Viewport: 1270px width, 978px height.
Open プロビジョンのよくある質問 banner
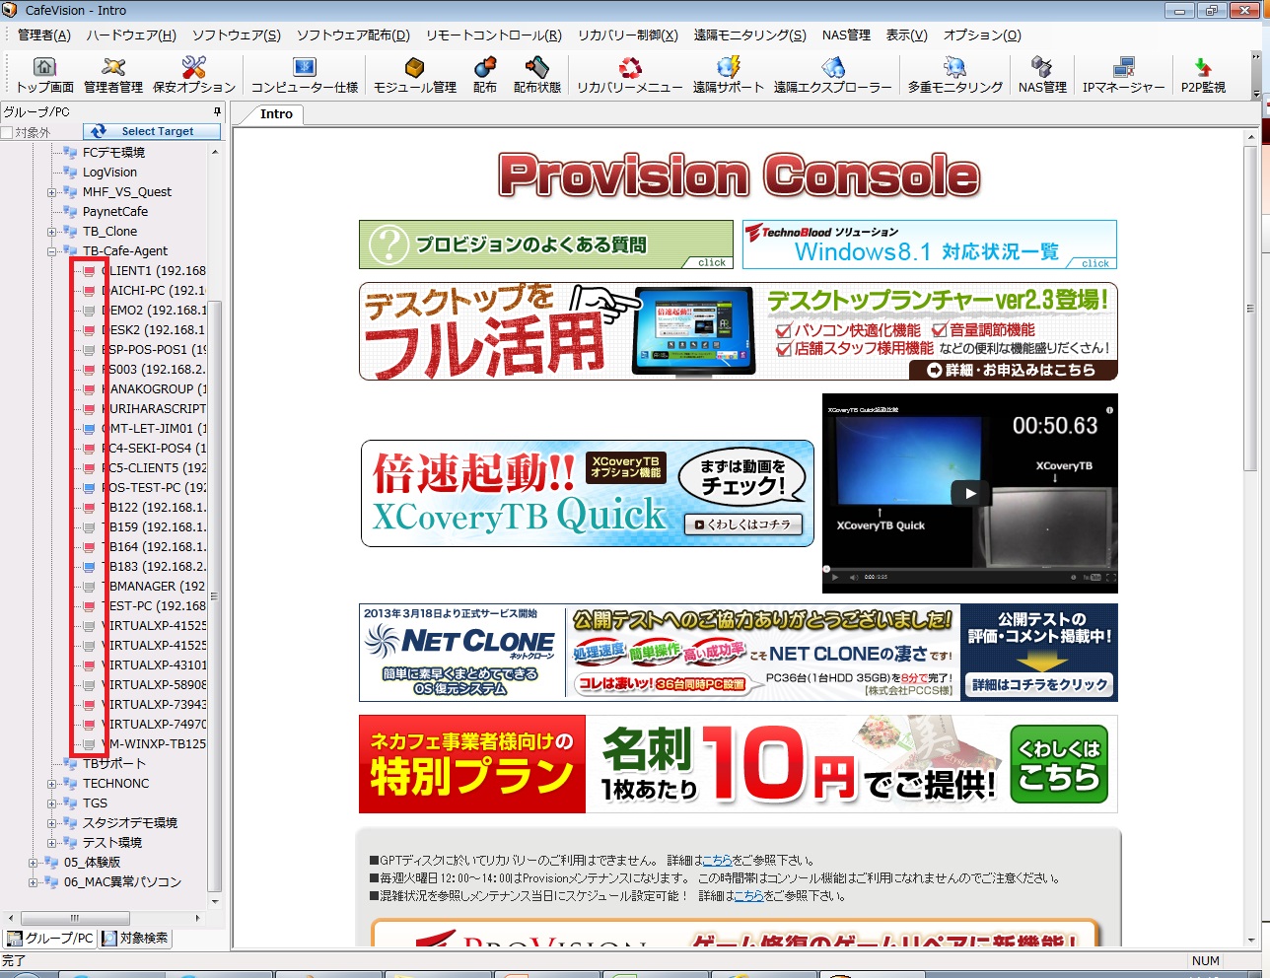546,244
